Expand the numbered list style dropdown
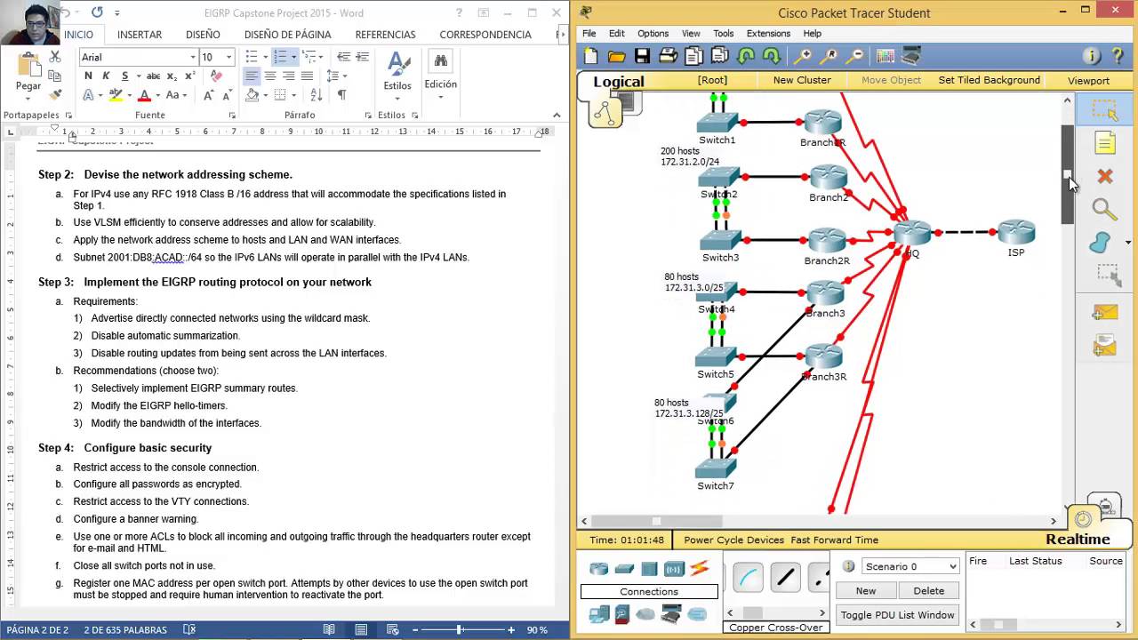This screenshot has height=640, width=1138. pyautogui.click(x=293, y=57)
